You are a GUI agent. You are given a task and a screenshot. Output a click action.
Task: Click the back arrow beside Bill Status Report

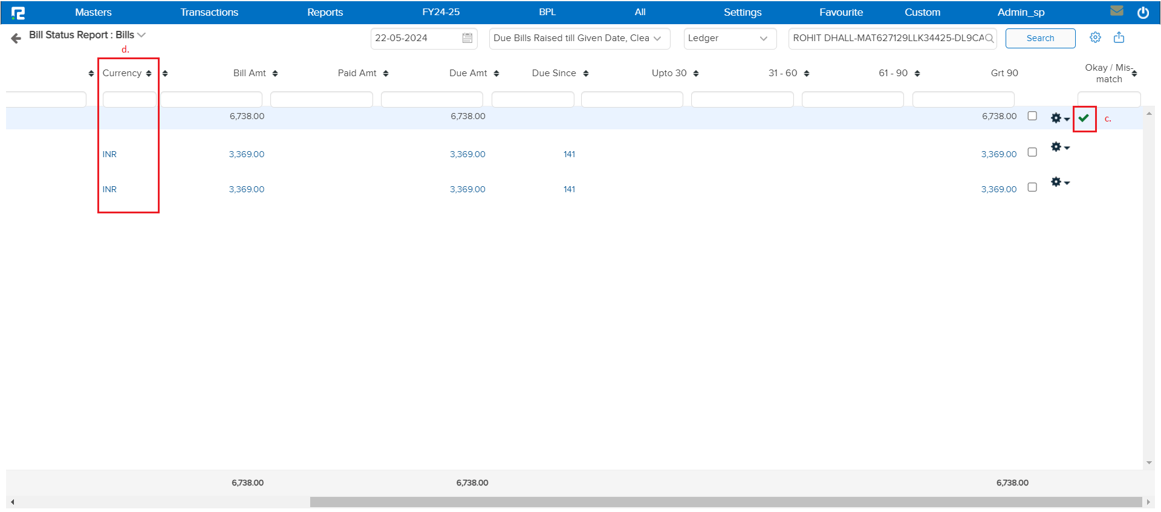[16, 39]
